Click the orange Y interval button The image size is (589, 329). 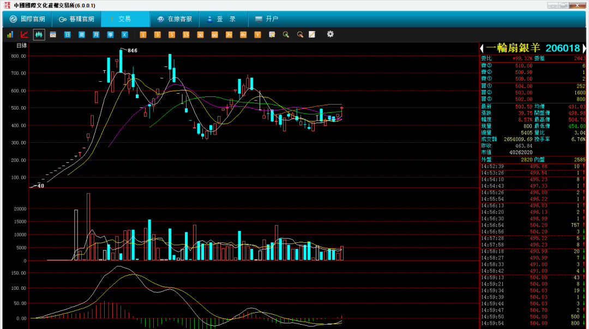[x=257, y=34]
